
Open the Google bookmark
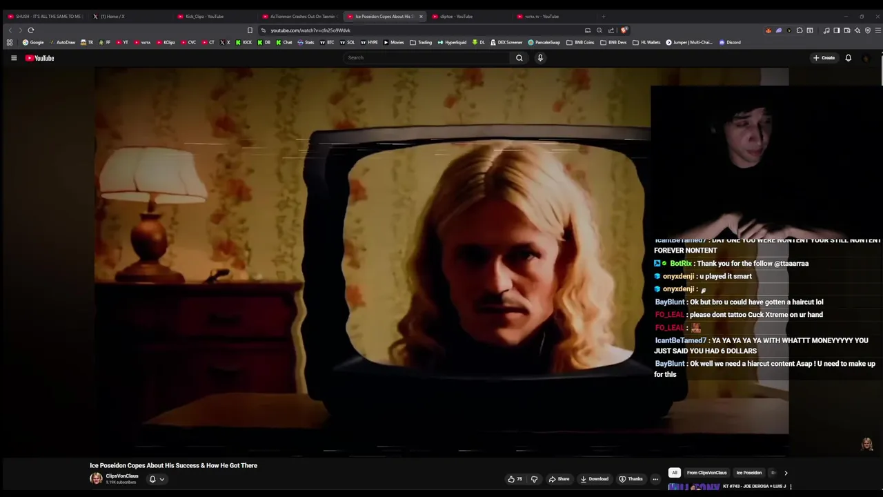click(33, 43)
